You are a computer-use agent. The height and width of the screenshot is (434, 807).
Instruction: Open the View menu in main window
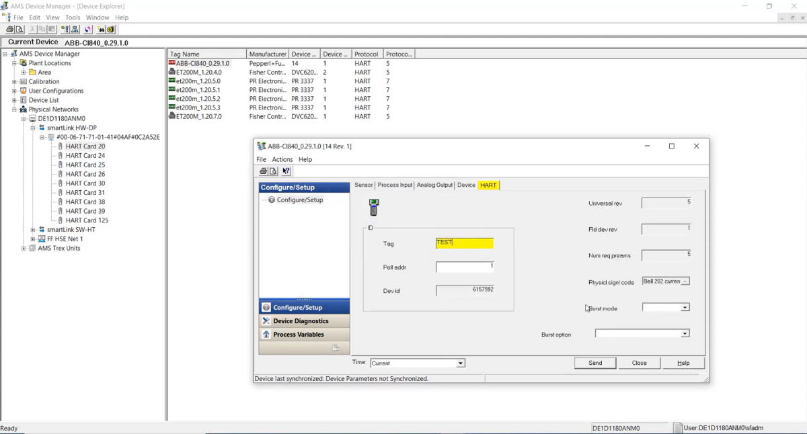[52, 17]
